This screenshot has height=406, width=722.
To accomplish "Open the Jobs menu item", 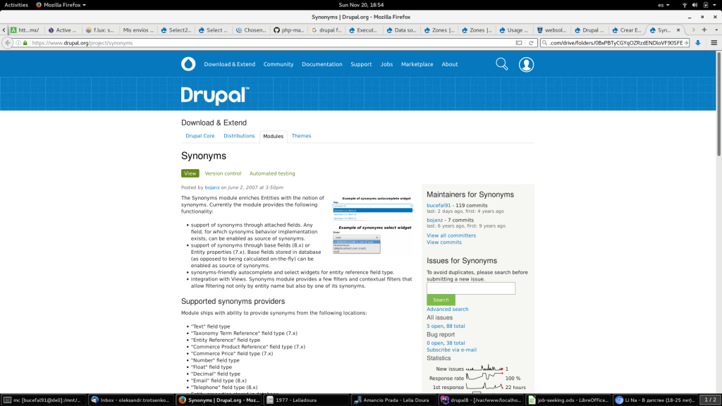I will tap(386, 64).
